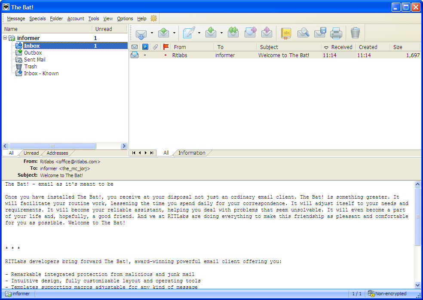Sort messages by the Size column header

[x=405, y=47]
